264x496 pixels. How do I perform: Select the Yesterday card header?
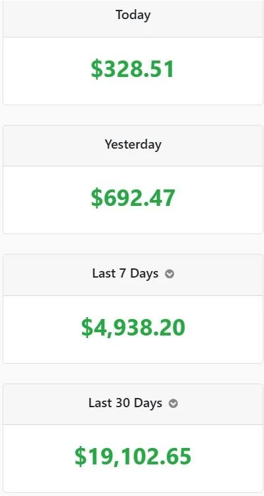(133, 145)
